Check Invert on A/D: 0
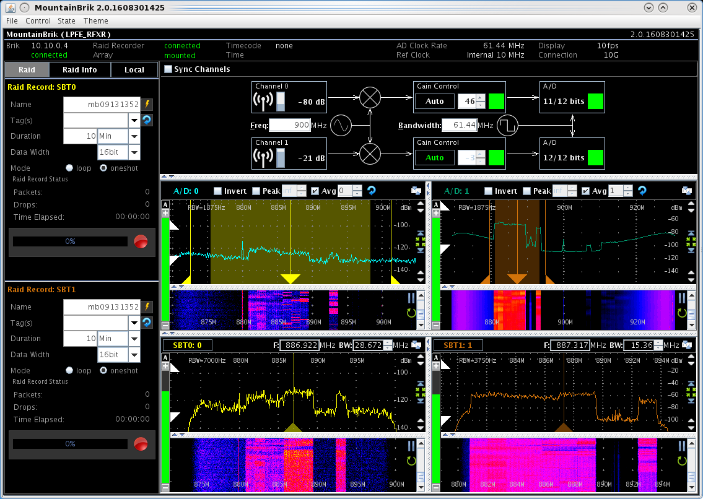The width and height of the screenshot is (703, 499). (x=218, y=191)
